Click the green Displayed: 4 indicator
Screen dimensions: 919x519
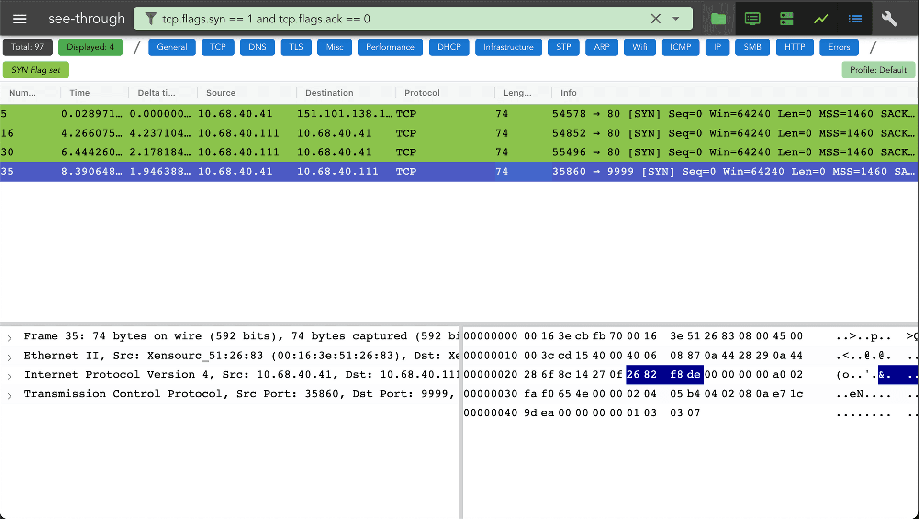[90, 47]
